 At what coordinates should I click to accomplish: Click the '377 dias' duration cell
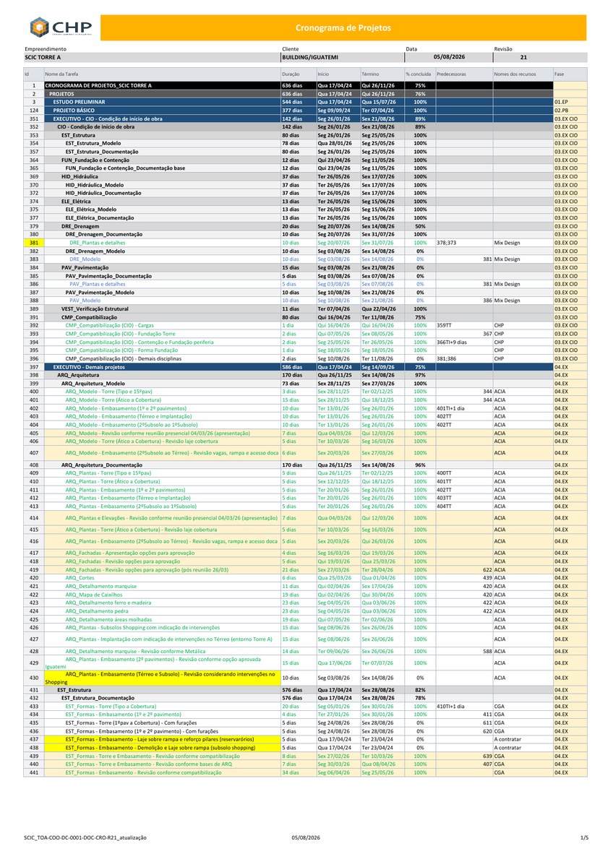click(x=298, y=111)
